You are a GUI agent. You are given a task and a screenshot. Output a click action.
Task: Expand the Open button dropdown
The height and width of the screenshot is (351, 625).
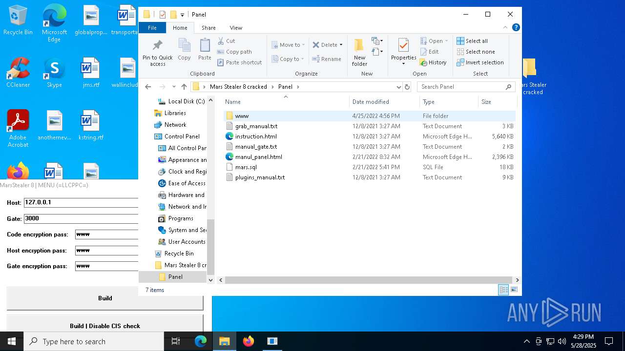446,41
